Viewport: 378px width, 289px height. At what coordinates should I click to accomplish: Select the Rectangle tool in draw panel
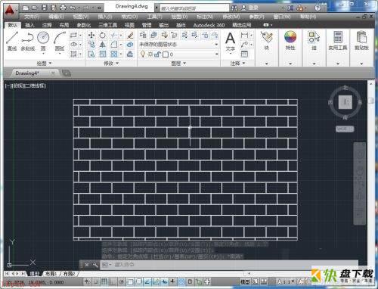point(73,35)
